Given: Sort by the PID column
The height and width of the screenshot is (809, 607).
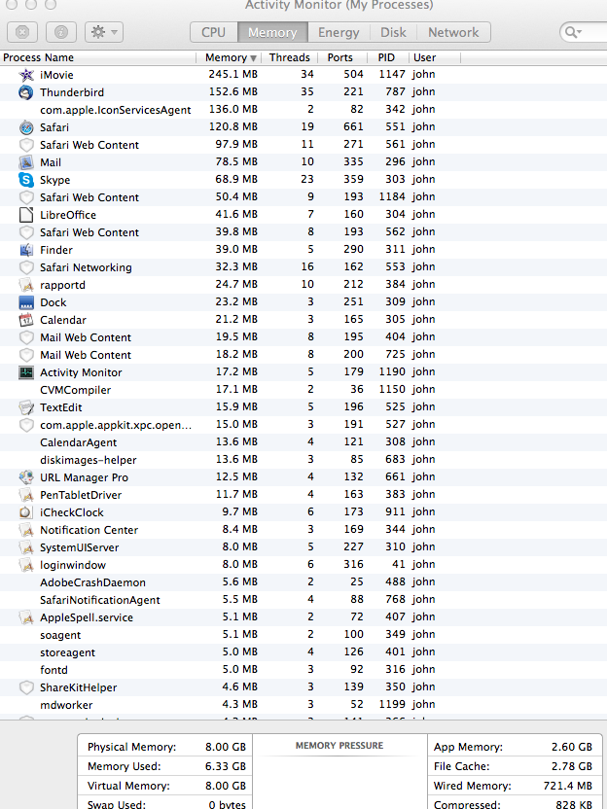Looking at the screenshot, I should point(386,57).
